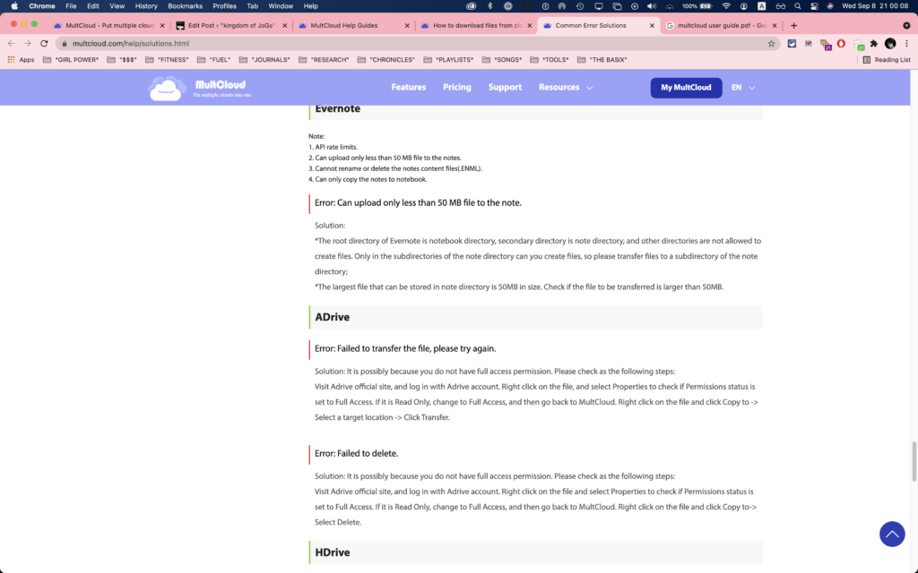This screenshot has width=918, height=573.
Task: Click the address bar URL field
Action: click(410, 43)
